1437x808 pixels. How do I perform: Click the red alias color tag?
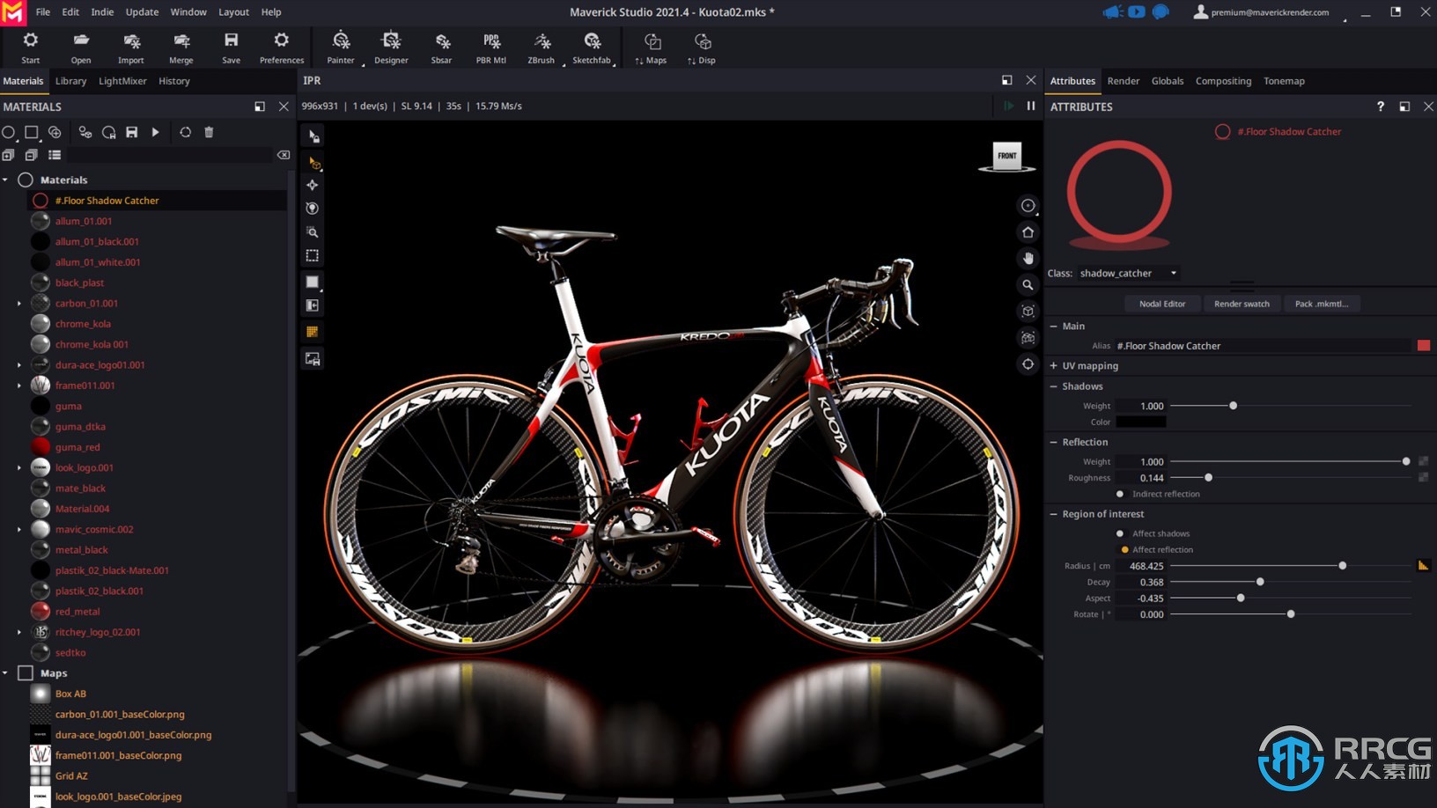[1423, 346]
